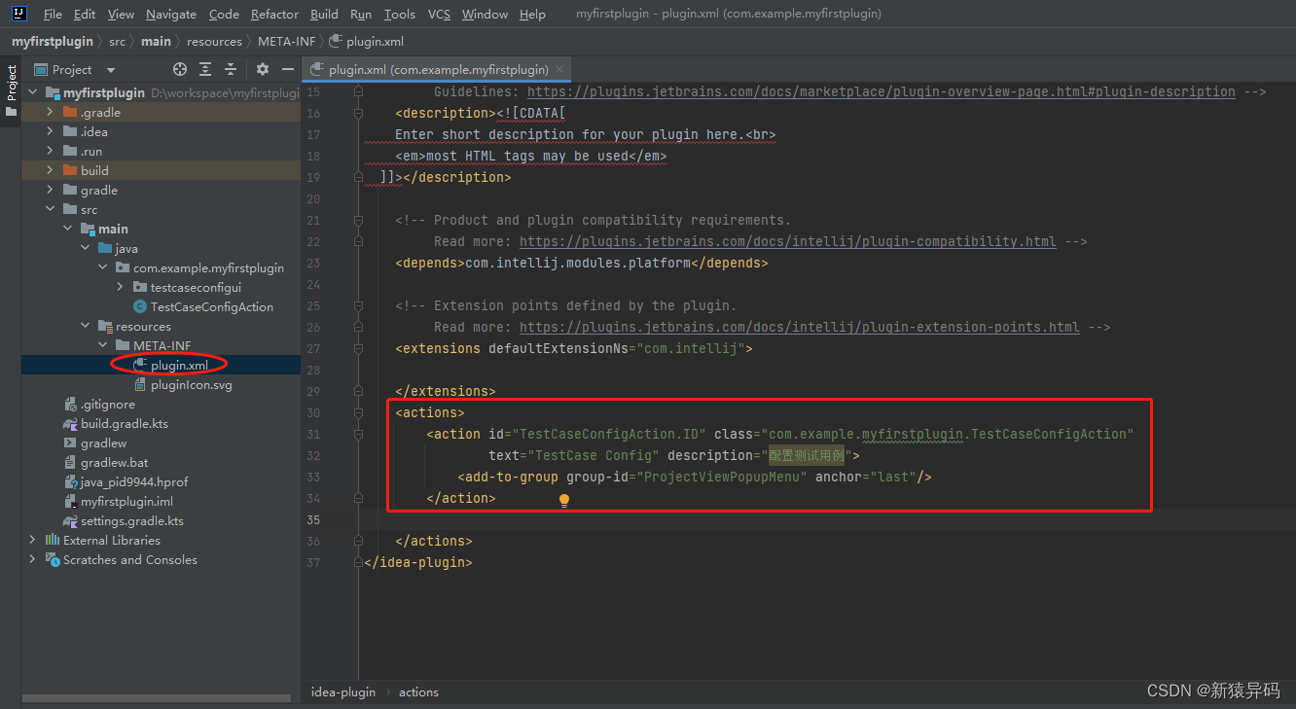Viewport: 1296px width, 709px height.
Task: Open the plugin-extension-points.html link
Action: coord(799,327)
